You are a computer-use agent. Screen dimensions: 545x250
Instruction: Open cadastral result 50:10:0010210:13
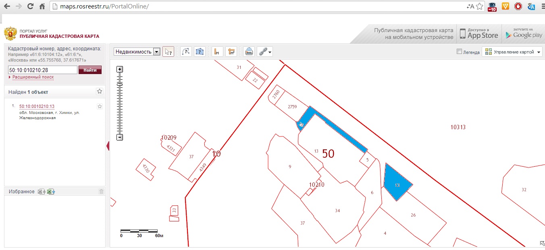pos(37,106)
